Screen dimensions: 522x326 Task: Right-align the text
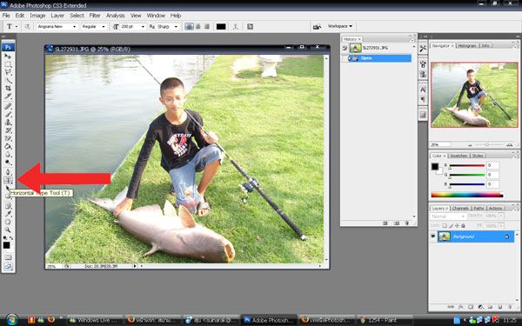tap(207, 26)
